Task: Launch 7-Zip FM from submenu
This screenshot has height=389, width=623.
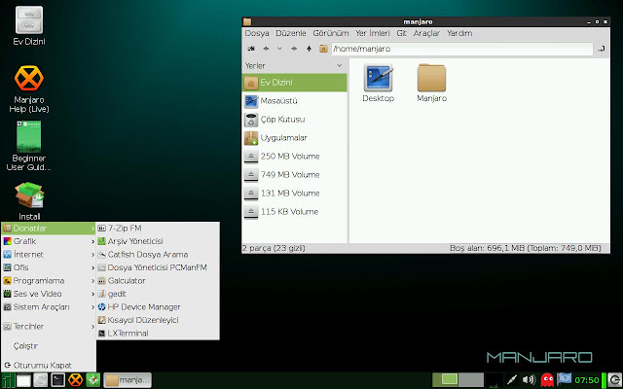Action: point(158,229)
